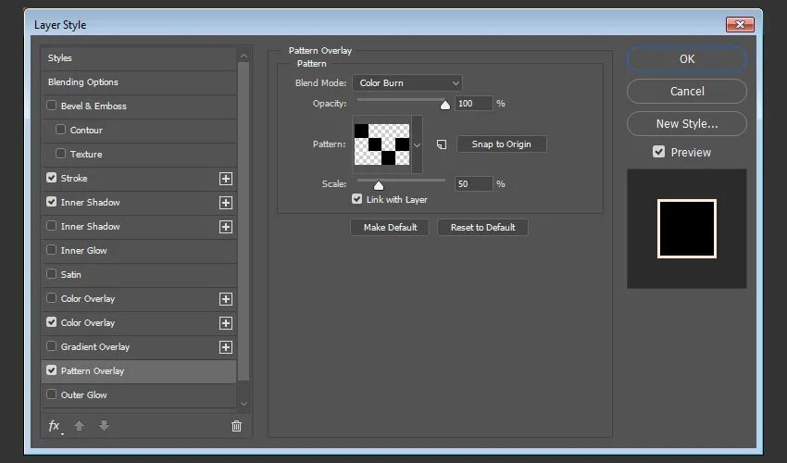Screen dimensions: 787x463
Task: Enable the Texture checkbox
Action: [x=61, y=154]
